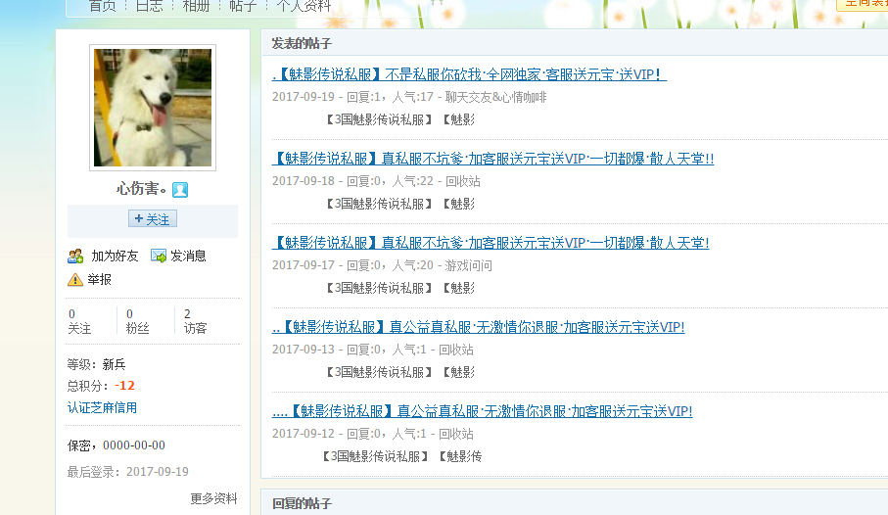Open the 2017-09-17 post 真私服不坑爹
888x515 pixels.
click(x=491, y=243)
